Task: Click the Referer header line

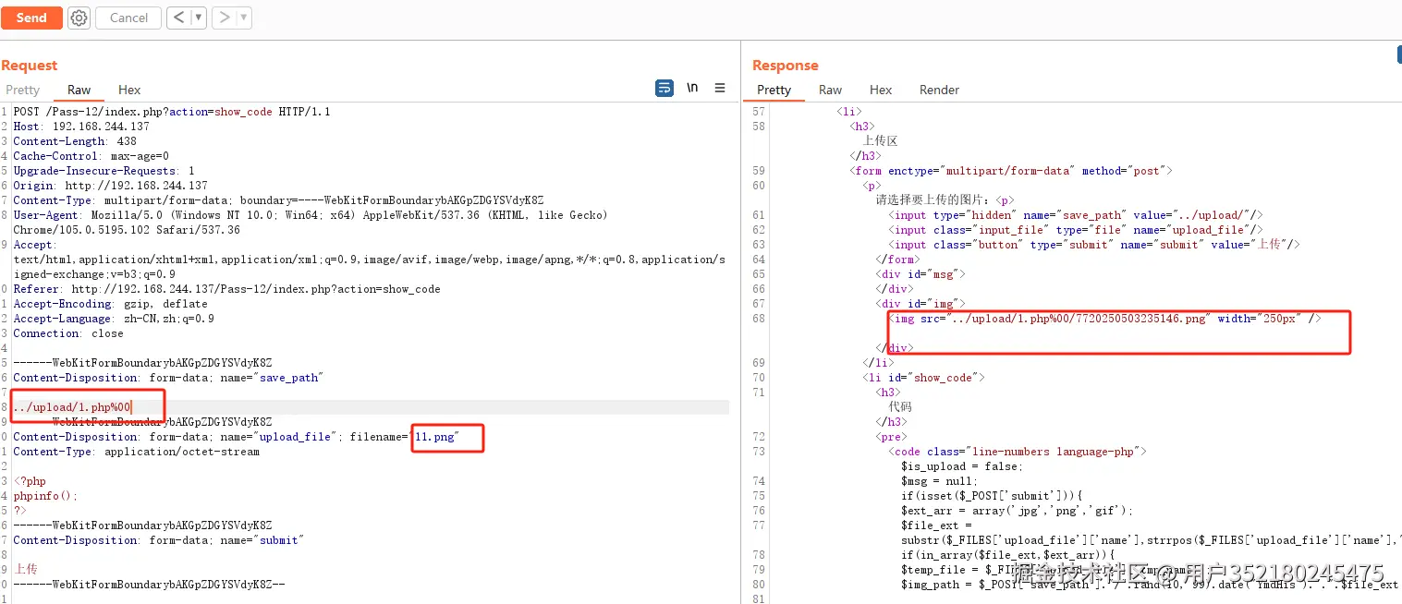Action: [226, 289]
